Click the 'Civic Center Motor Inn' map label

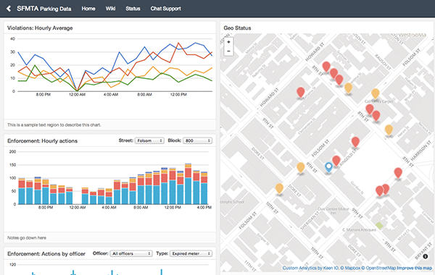pos(333,211)
